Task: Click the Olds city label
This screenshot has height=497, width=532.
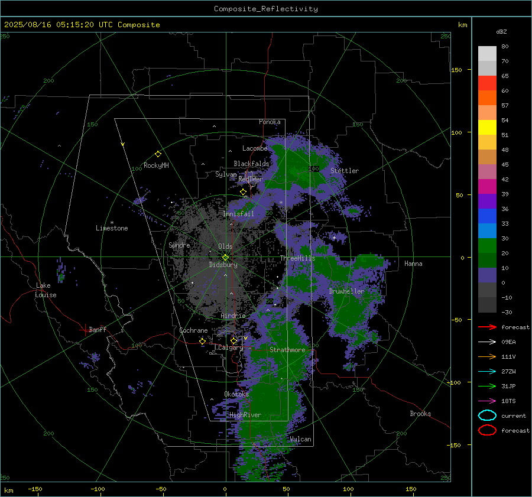Action: tap(225, 246)
